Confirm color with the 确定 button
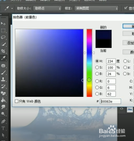The image size is (134, 141). pos(128,26)
